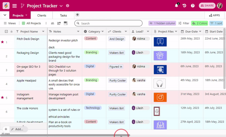Screen dimensions: 226x137
Task: Click the vertical scrollbar
Action: point(224,59)
